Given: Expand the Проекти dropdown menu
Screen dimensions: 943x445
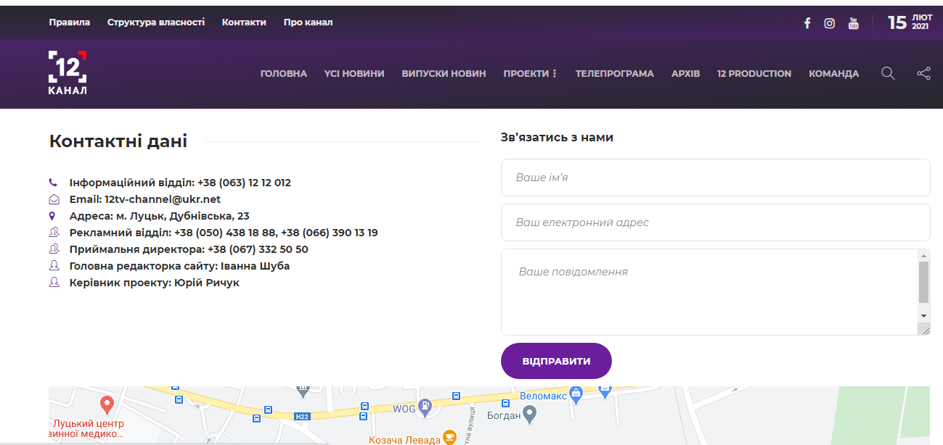Looking at the screenshot, I should pyautogui.click(x=530, y=73).
